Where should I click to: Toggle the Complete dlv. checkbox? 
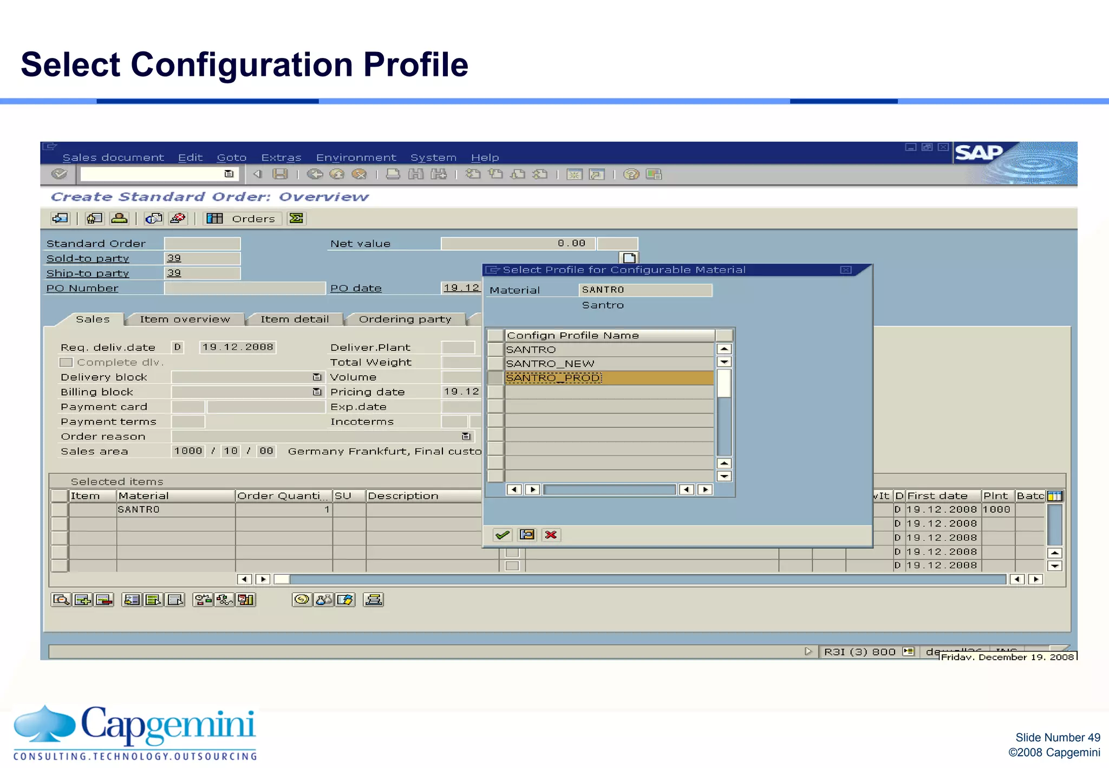(x=66, y=362)
